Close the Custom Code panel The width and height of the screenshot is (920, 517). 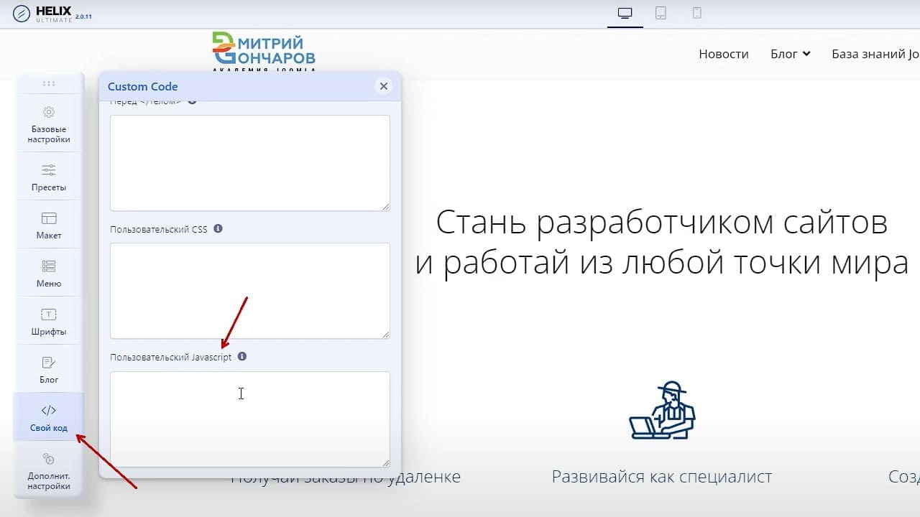(x=384, y=86)
